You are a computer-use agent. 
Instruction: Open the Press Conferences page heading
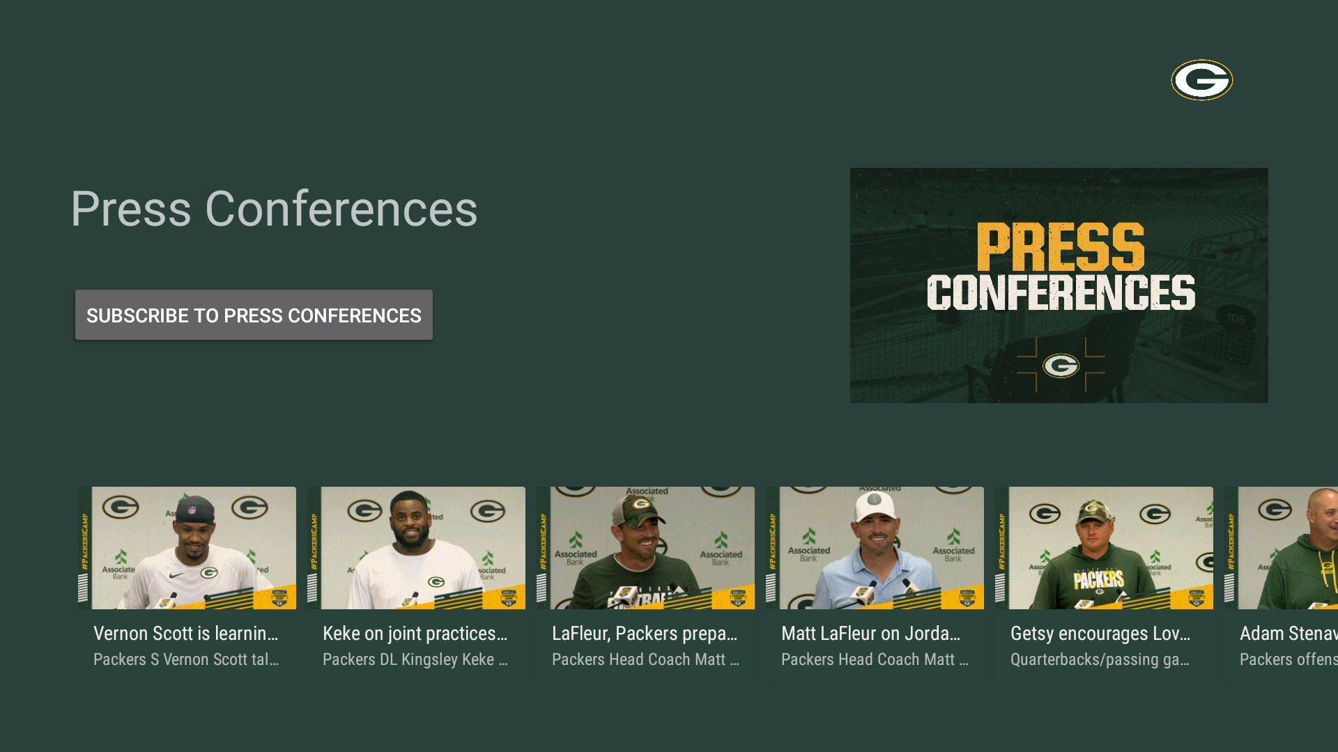coord(274,208)
